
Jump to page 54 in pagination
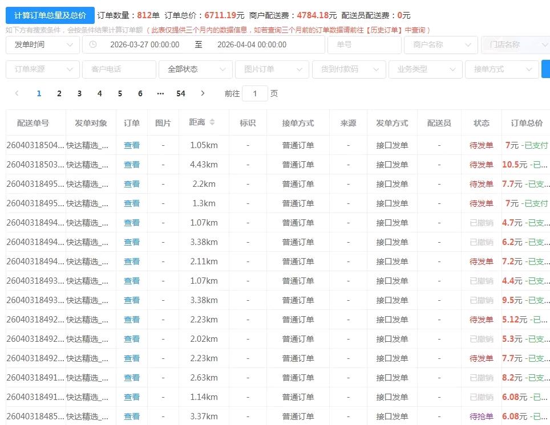click(181, 93)
